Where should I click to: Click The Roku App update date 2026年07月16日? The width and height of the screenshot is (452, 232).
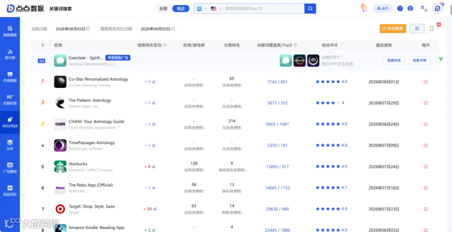point(384,188)
